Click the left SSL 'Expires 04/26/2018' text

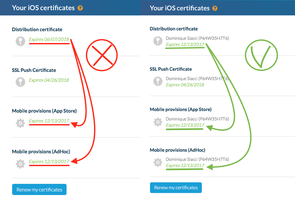[49, 80]
